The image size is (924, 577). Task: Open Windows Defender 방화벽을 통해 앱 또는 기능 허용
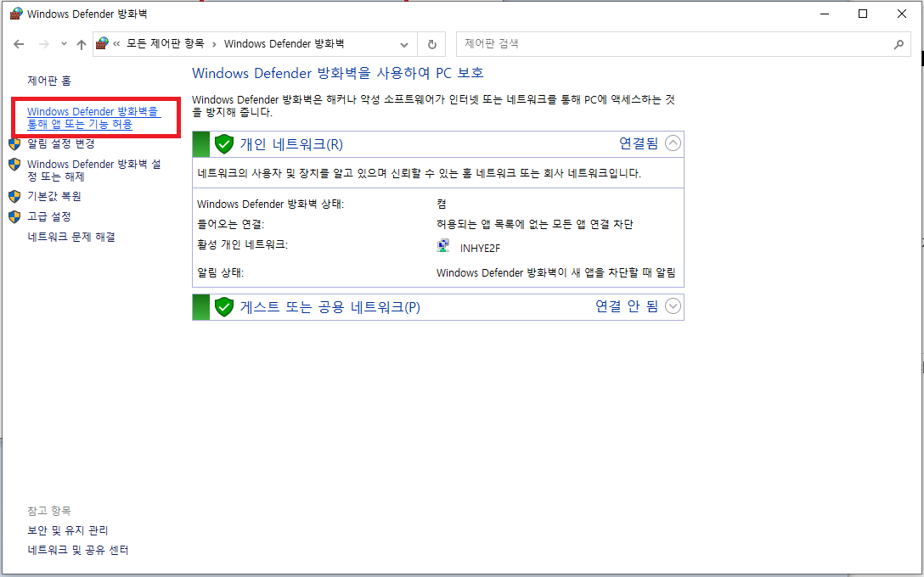pos(93,117)
